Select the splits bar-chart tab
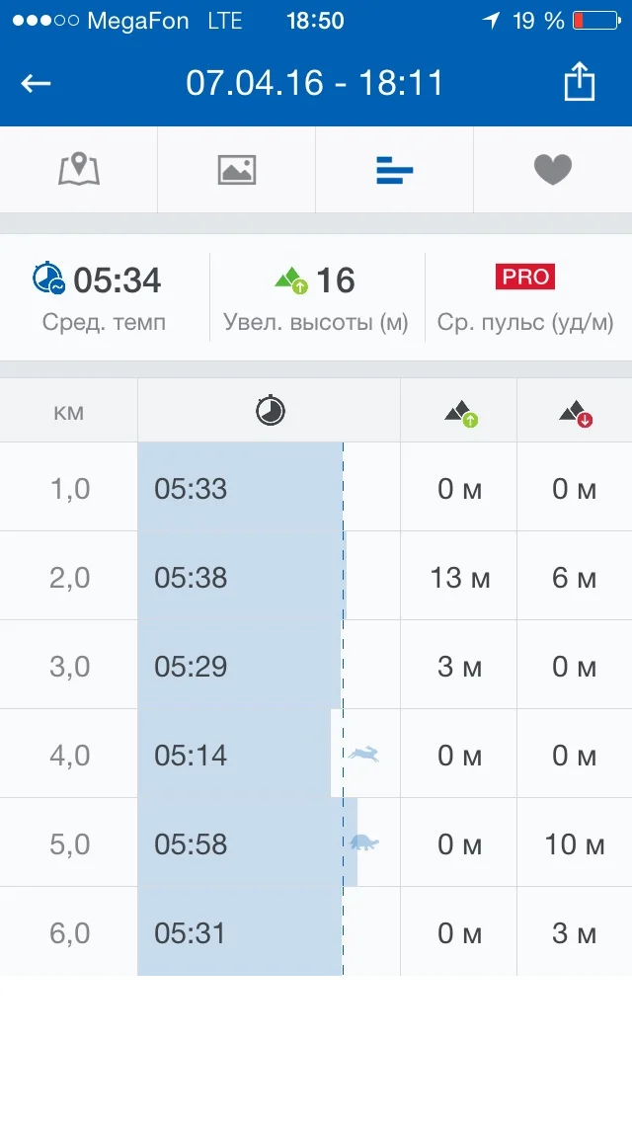The image size is (632, 1122). tap(395, 171)
